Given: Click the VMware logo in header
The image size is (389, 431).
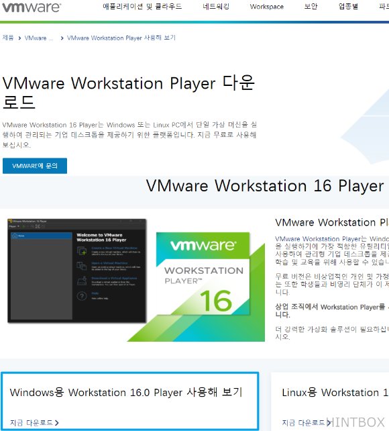Looking at the screenshot, I should (32, 7).
